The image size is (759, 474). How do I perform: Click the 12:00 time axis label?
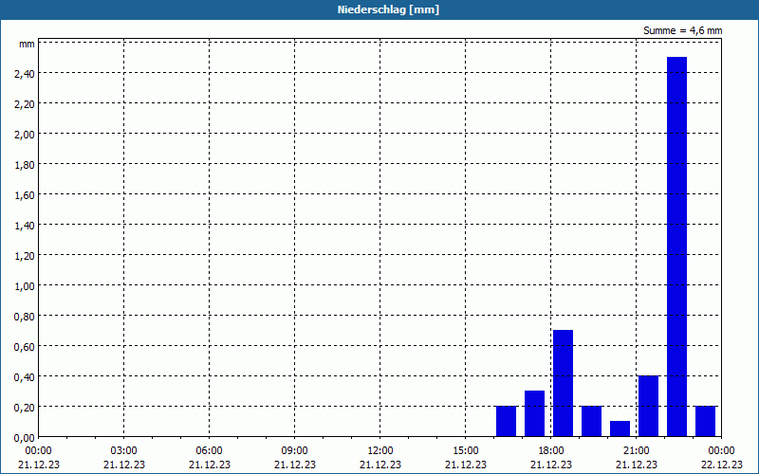pyautogui.click(x=380, y=451)
